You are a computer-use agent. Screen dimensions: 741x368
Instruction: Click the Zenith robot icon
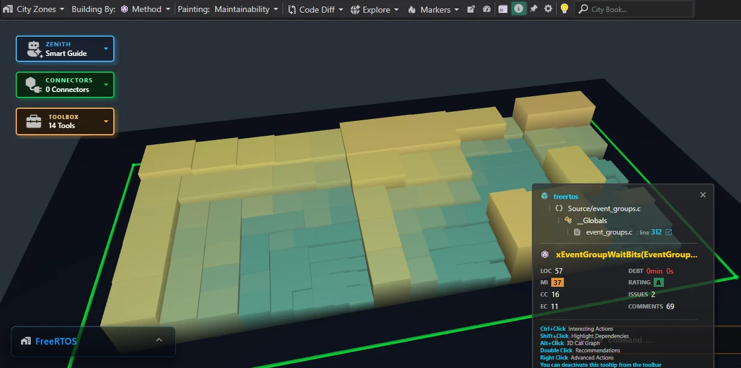point(34,49)
